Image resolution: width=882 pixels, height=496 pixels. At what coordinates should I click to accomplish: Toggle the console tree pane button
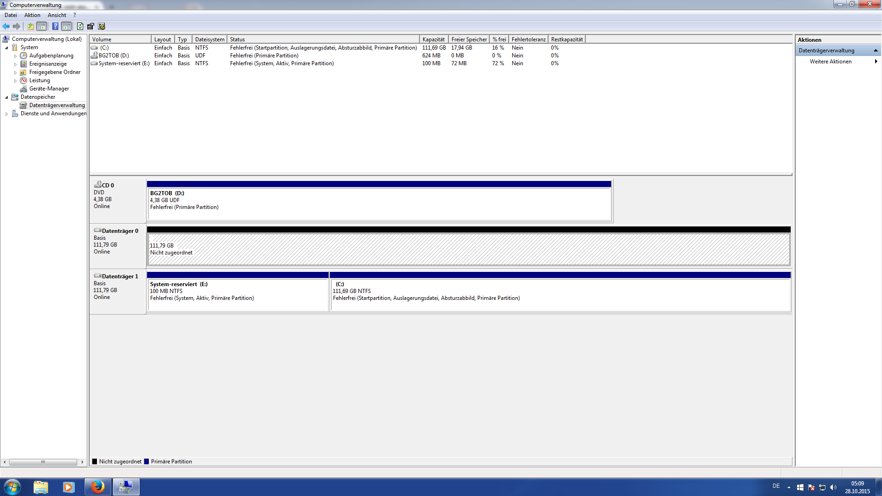(42, 27)
